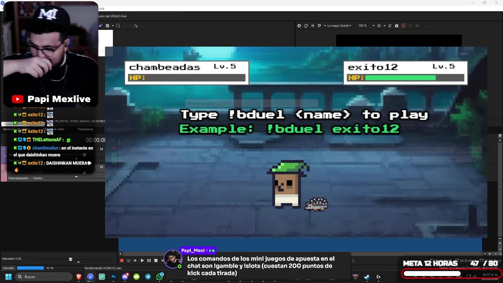Click the system clock '02:27 a. m.'
The image size is (503, 283).
point(490,274)
